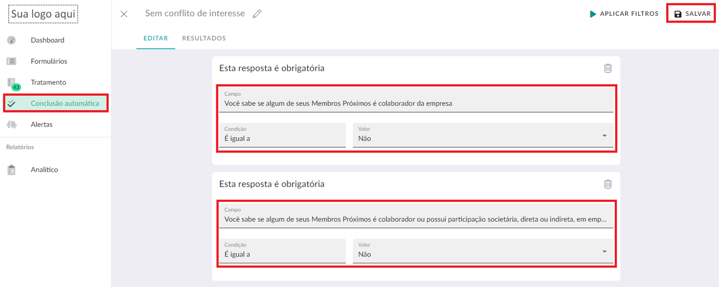This screenshot has height=287, width=719.
Task: Click the Dashboard gauge icon
Action: click(x=11, y=40)
